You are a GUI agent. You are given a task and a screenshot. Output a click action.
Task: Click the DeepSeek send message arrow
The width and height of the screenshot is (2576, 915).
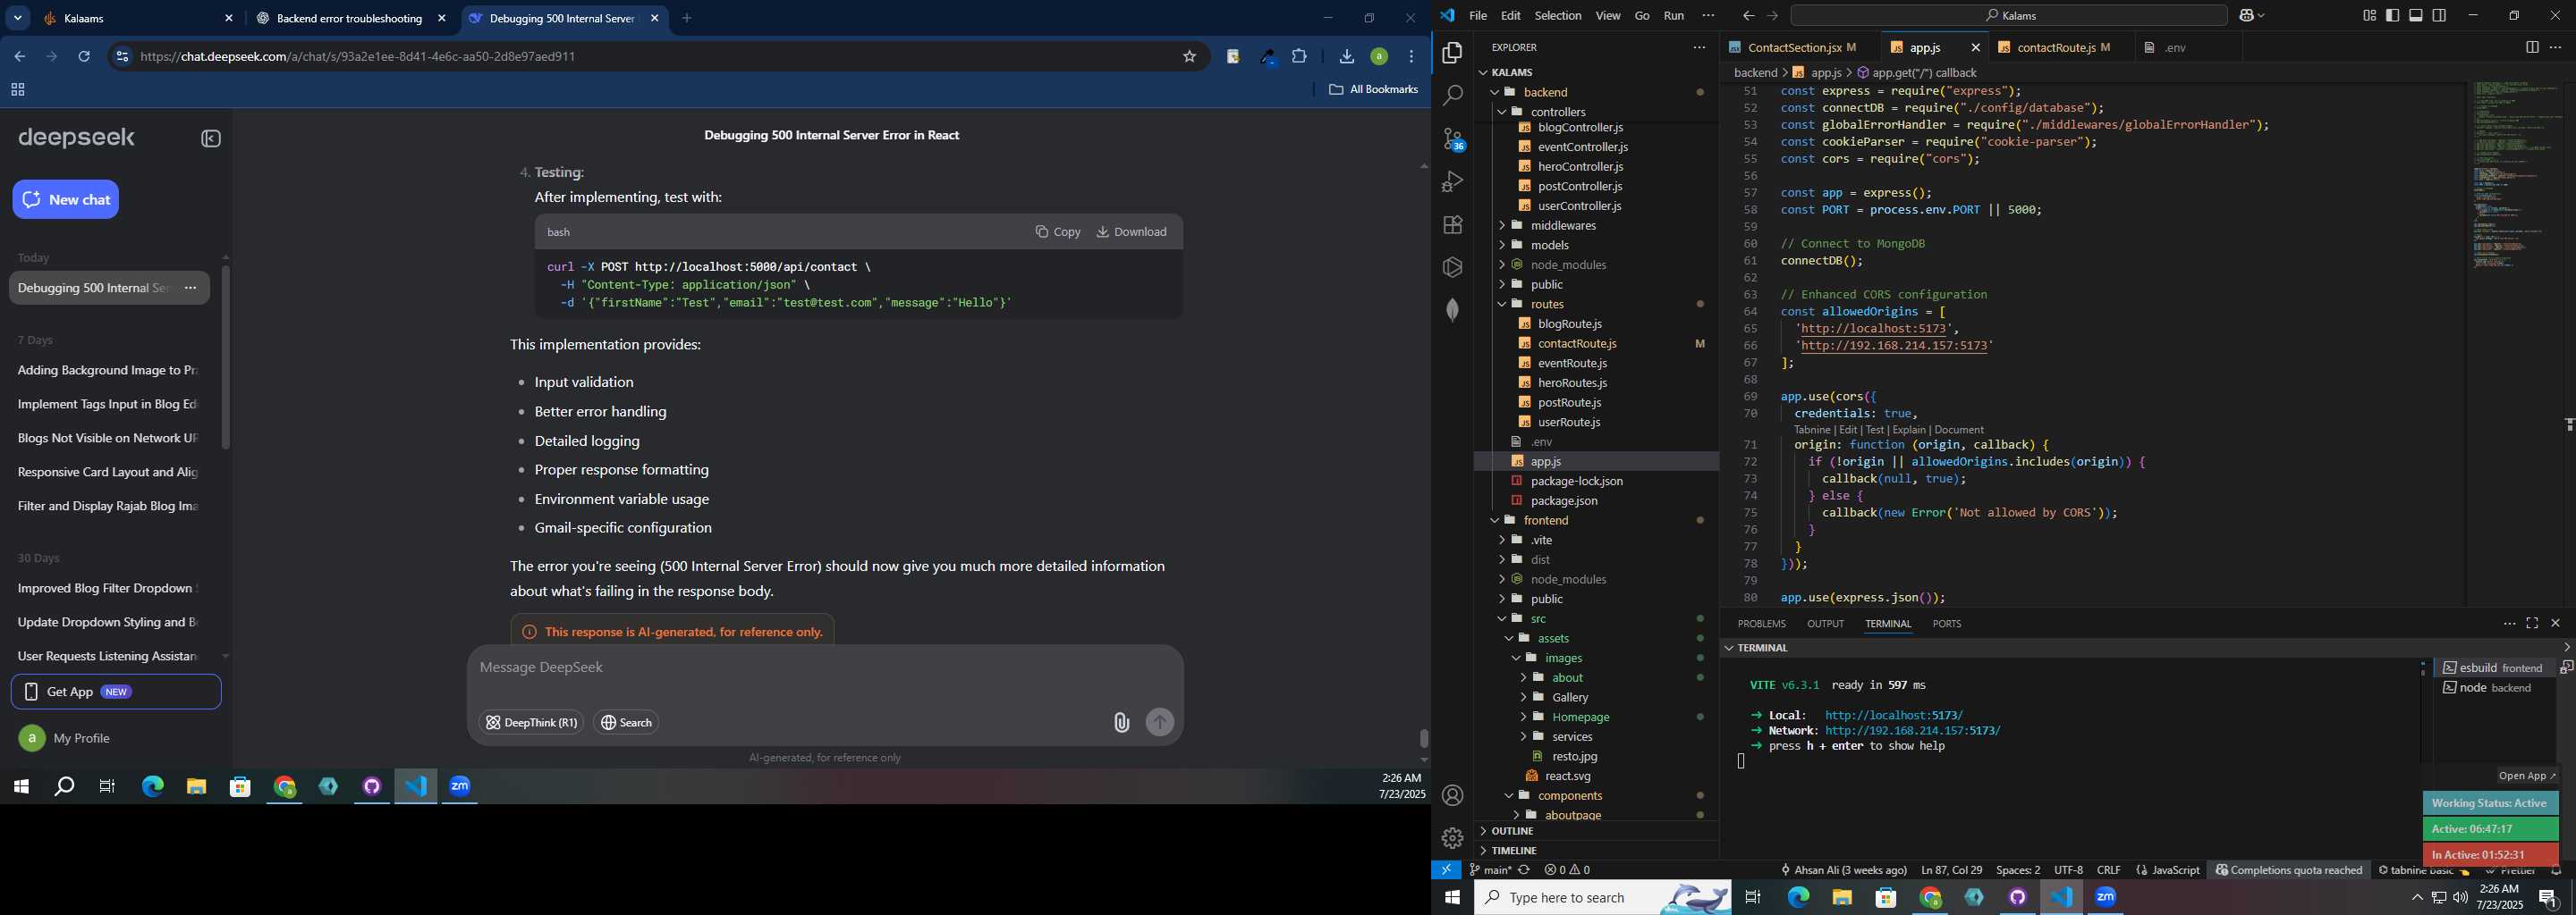coord(1160,722)
